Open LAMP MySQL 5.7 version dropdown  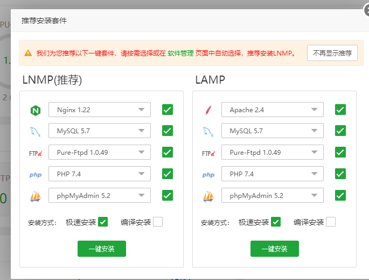273,131
